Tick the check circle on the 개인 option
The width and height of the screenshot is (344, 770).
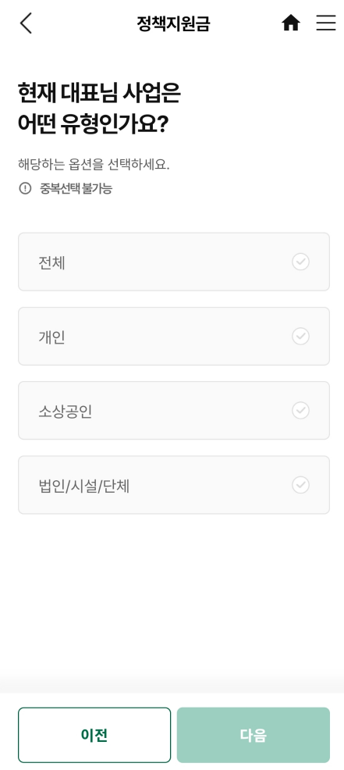301,337
